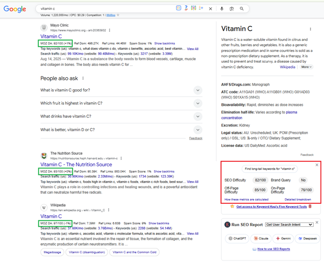Click Find long-tail keywords for "vitamin c" button

(x=269, y=169)
